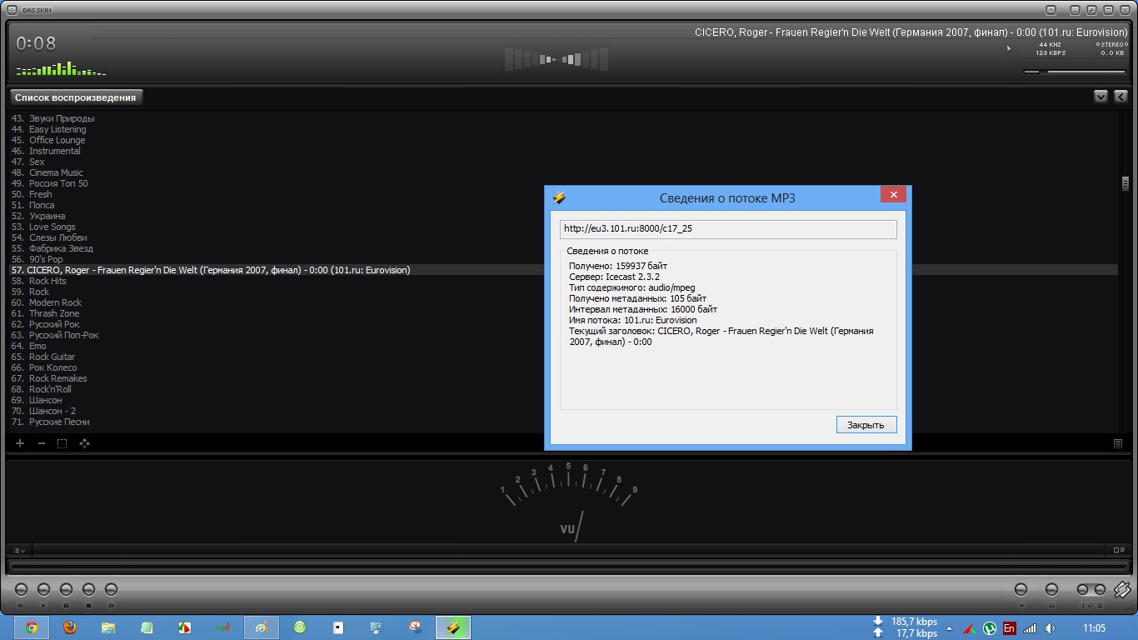Open Google Chrome from the taskbar
This screenshot has width=1138, height=640.
(x=32, y=628)
